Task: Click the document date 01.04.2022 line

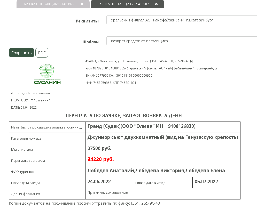Action: click(24, 107)
